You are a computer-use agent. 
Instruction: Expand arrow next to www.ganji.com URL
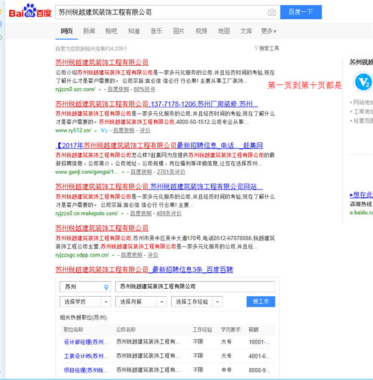123,173
